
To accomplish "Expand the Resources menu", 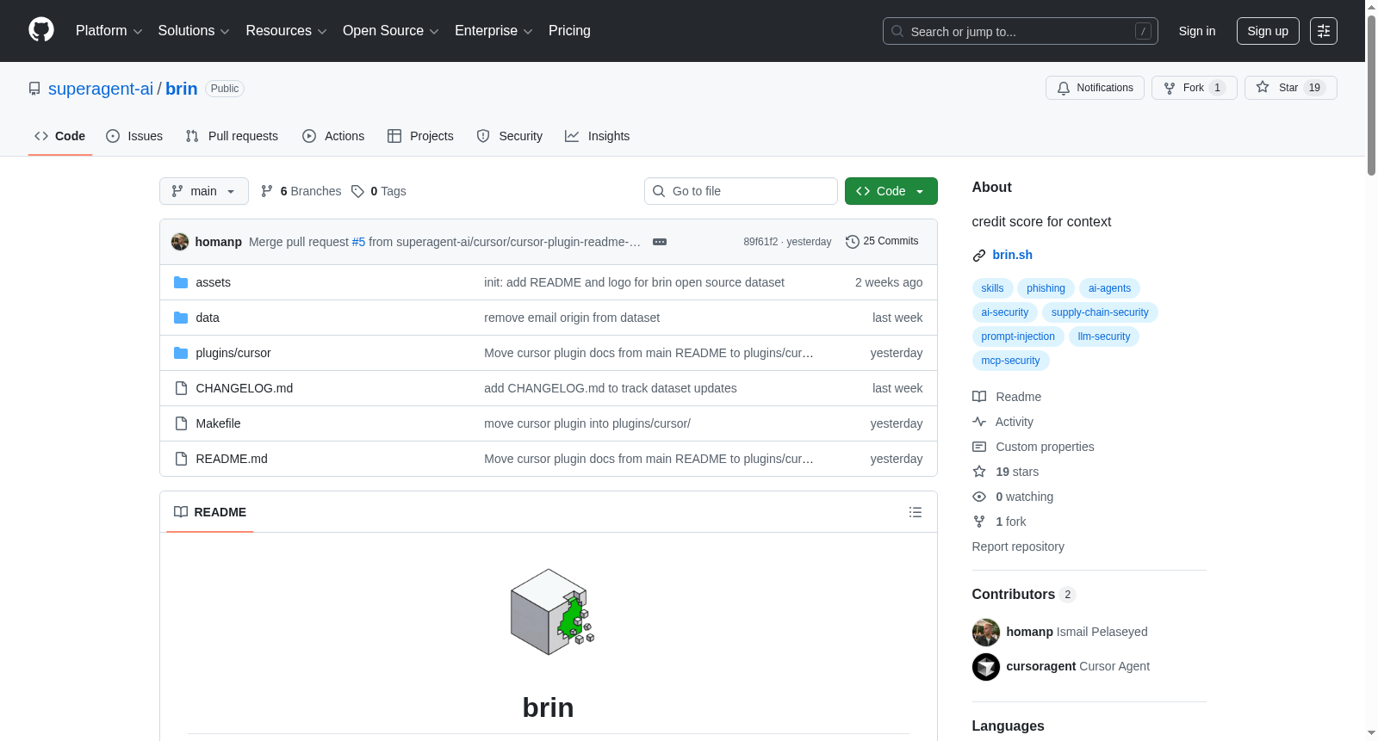I will point(287,31).
